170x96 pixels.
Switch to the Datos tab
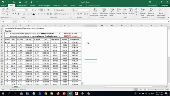tap(65, 6)
